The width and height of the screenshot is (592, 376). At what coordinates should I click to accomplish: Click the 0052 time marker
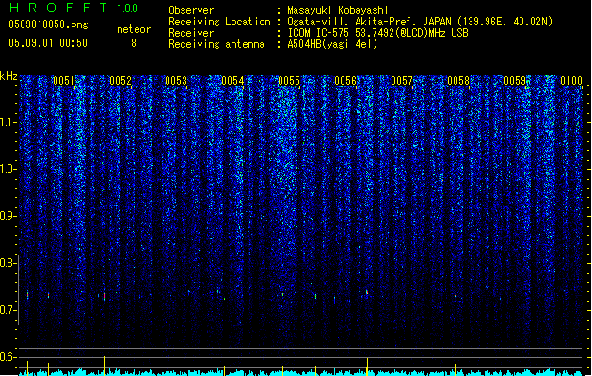pyautogui.click(x=120, y=81)
